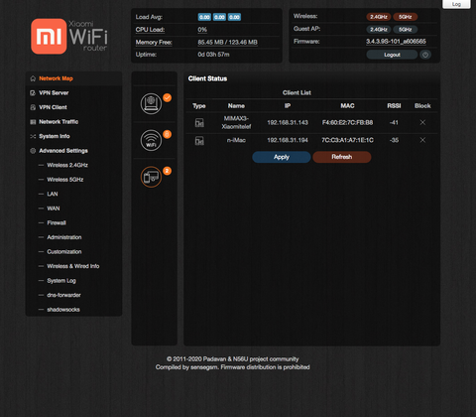Screen dimensions: 476x417
Task: Click the RSSI value -41
Action: coord(394,122)
